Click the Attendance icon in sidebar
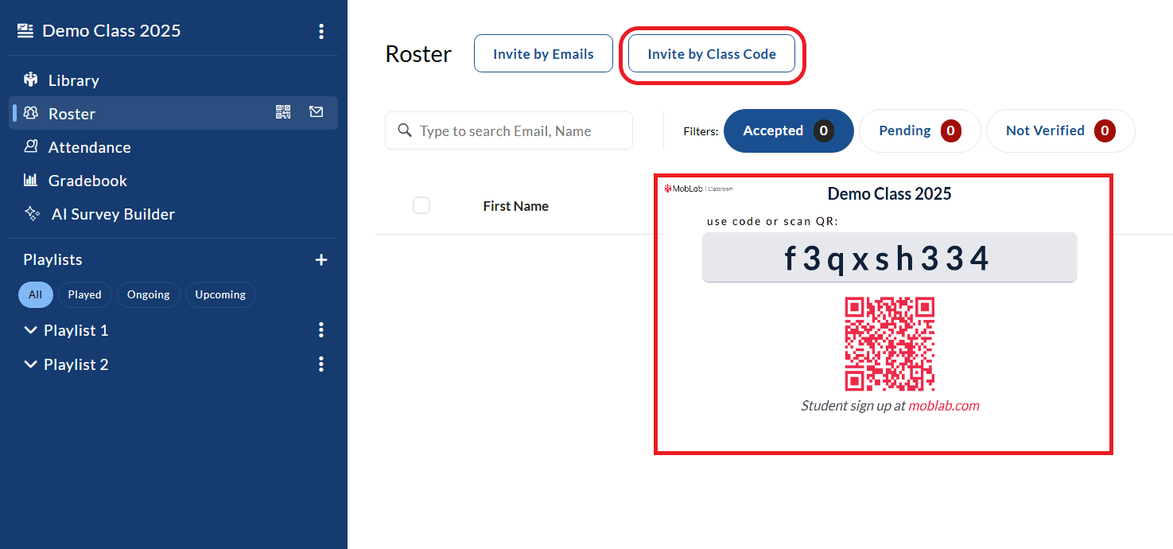1173x549 pixels. [31, 146]
